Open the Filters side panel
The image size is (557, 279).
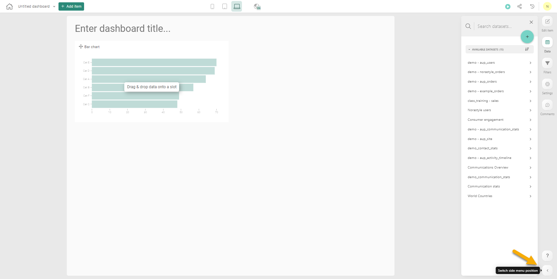[547, 63]
